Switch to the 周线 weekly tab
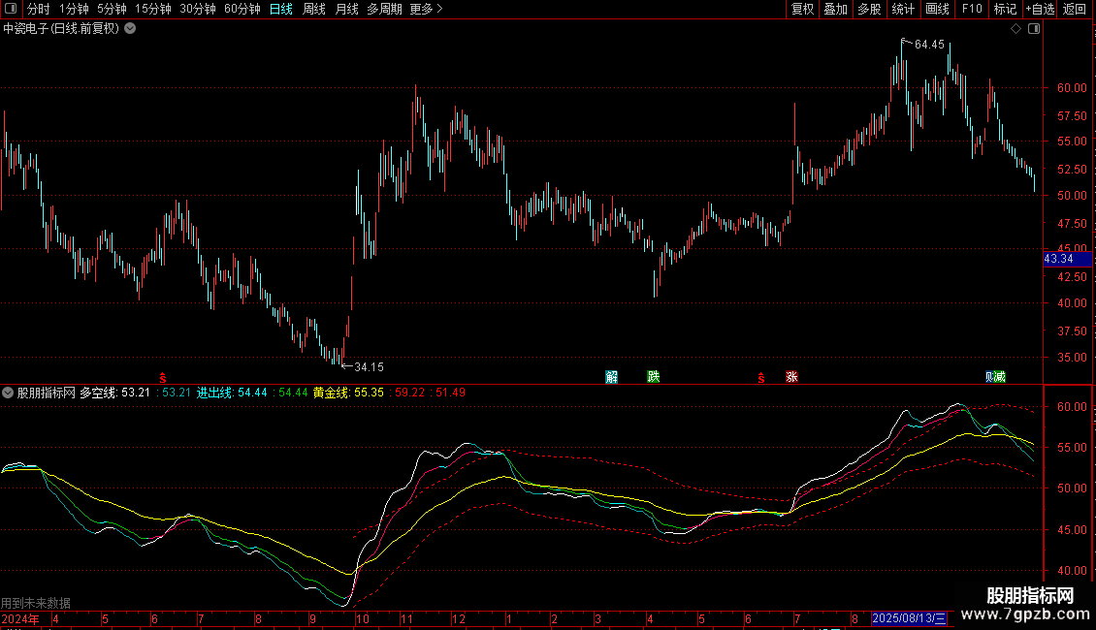 pyautogui.click(x=314, y=10)
